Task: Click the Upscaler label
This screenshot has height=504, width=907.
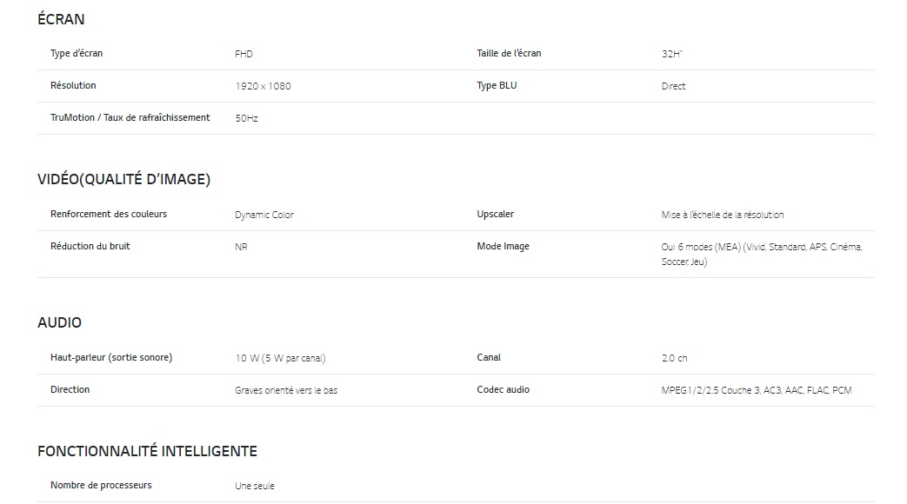Action: [x=495, y=215]
